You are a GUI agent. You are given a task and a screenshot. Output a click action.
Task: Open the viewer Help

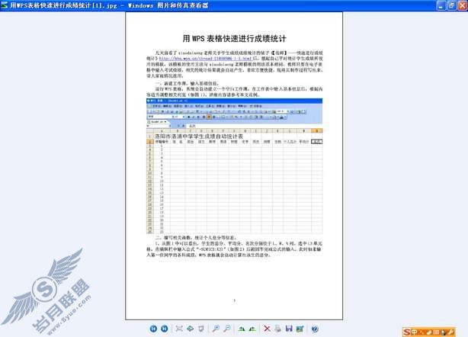pos(315,329)
